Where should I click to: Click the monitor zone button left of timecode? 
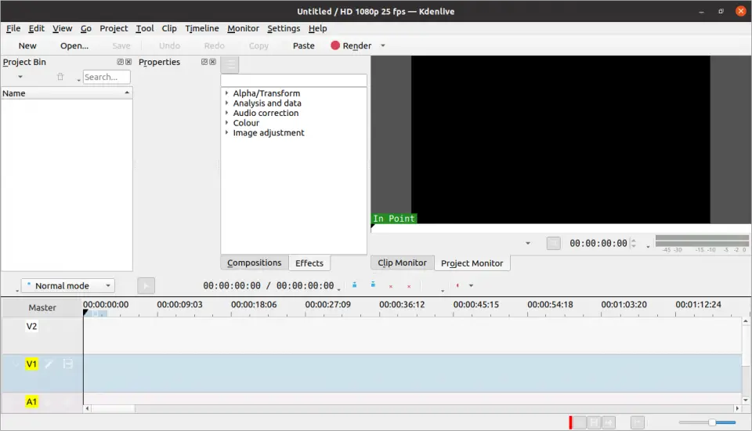click(x=554, y=244)
